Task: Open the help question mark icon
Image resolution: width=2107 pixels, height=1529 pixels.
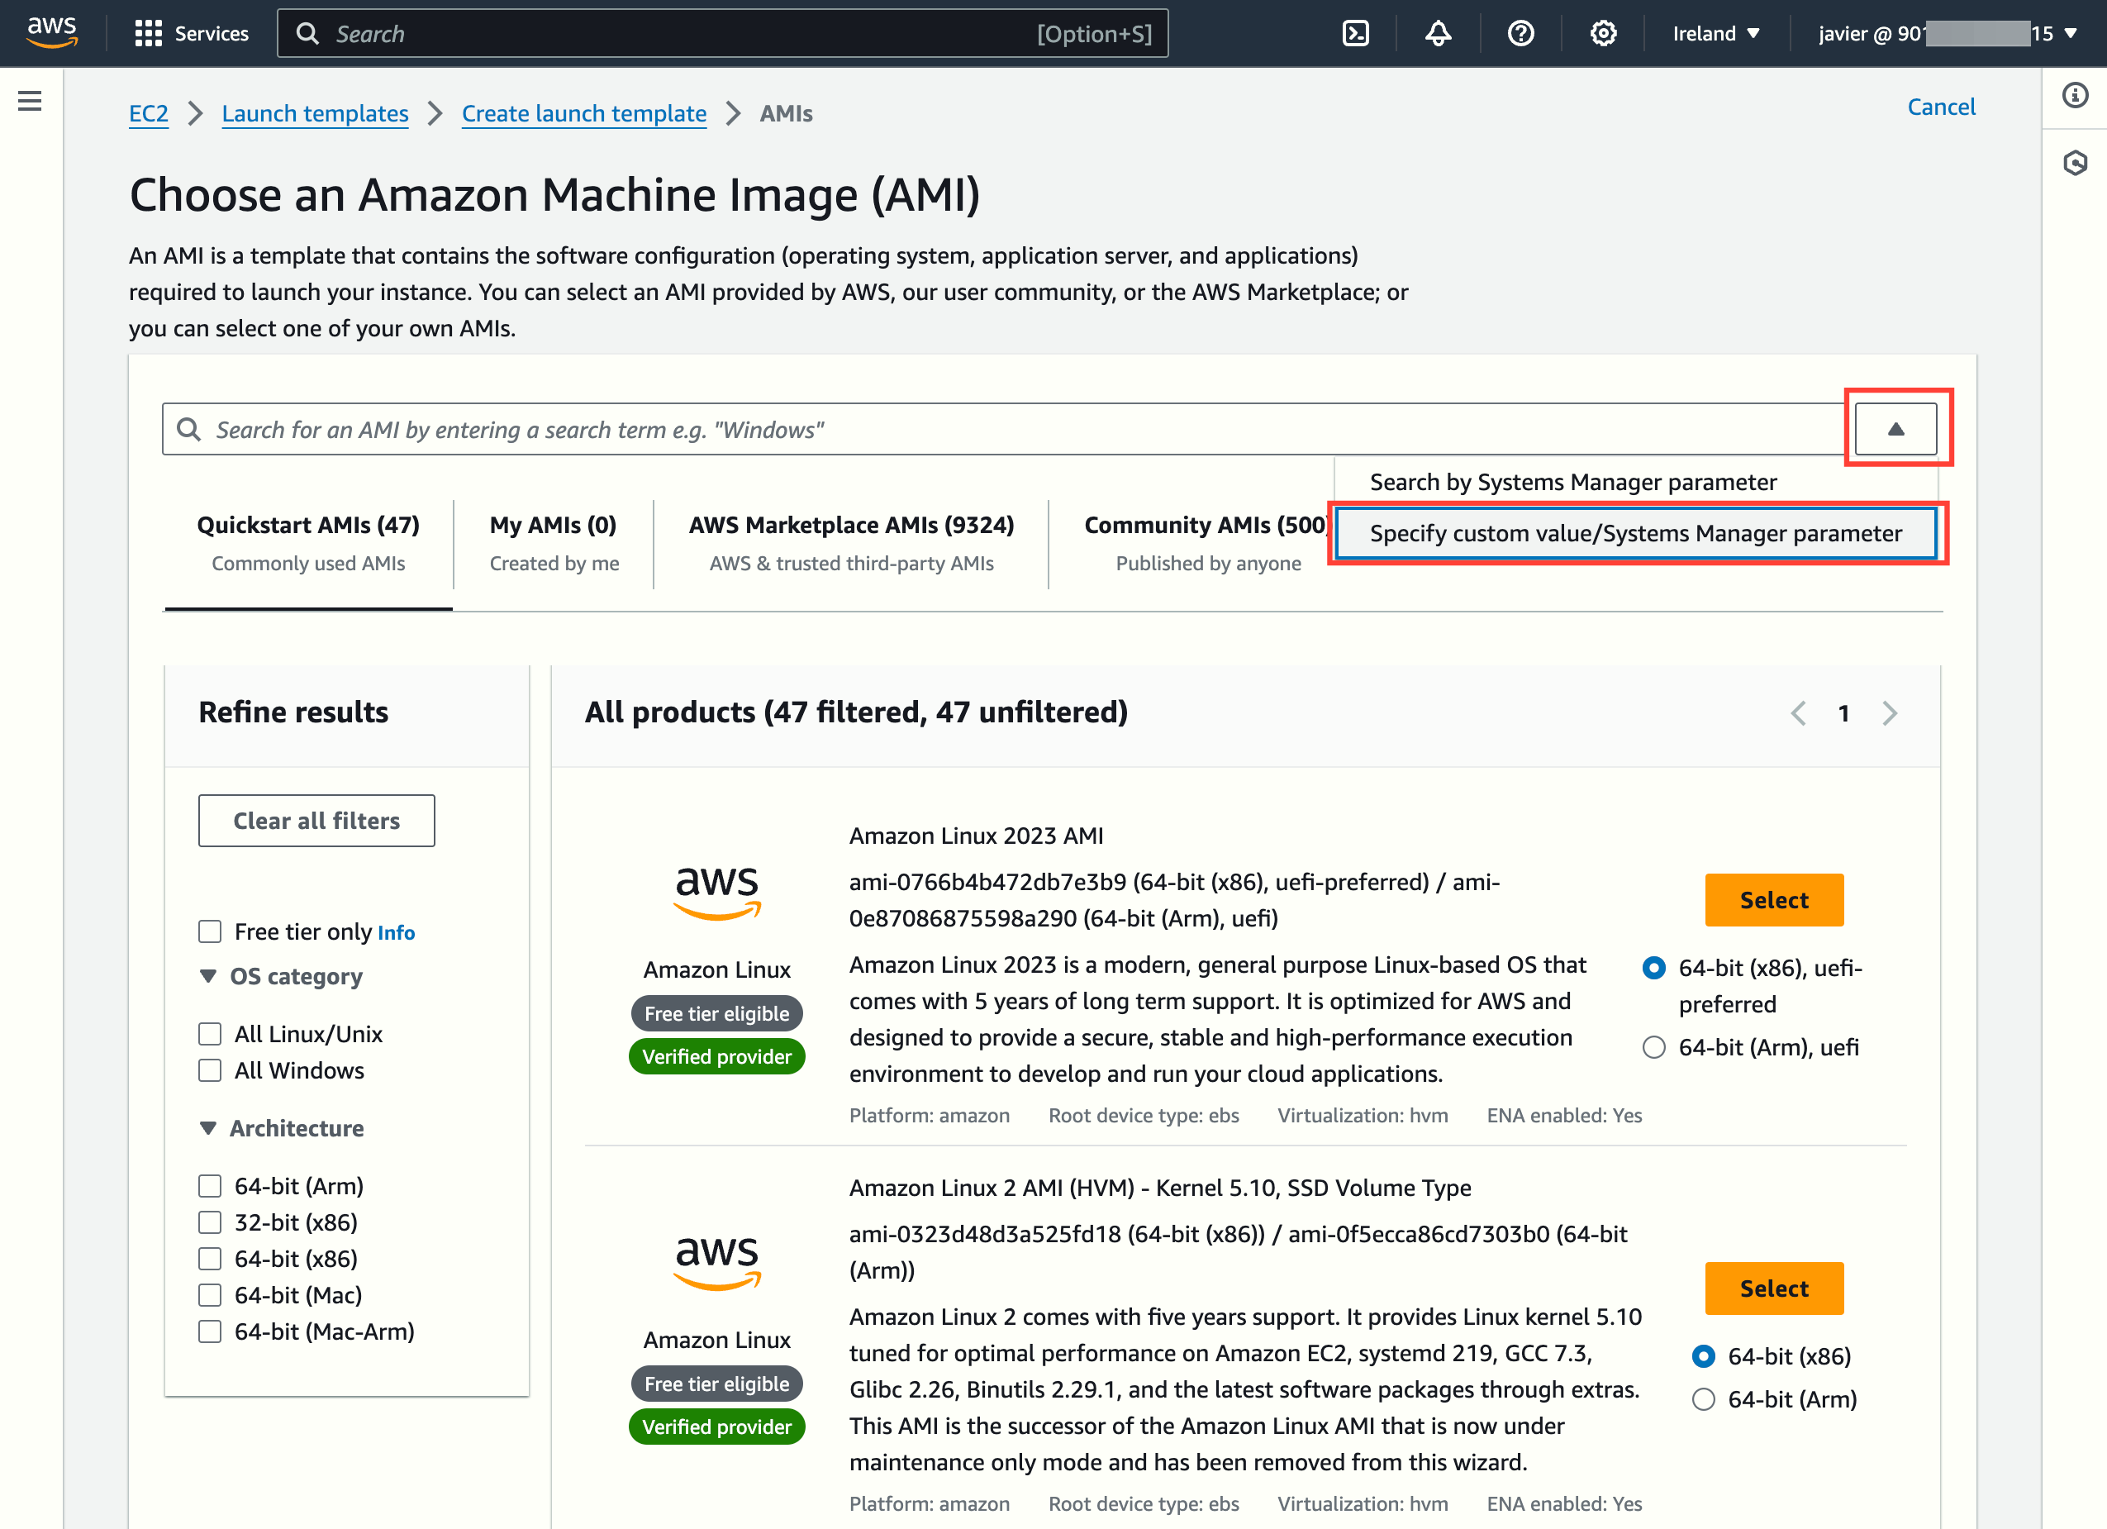Action: pyautogui.click(x=1520, y=33)
